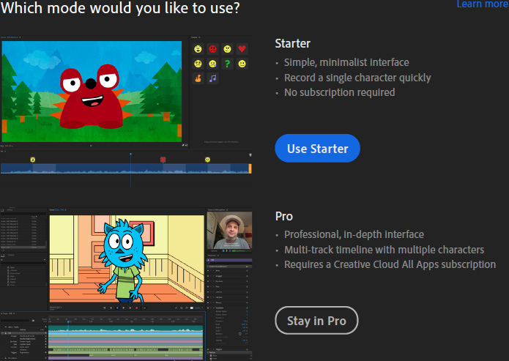The image size is (509, 361).
Task: Click the red heart trigger icon
Action: pos(242,49)
